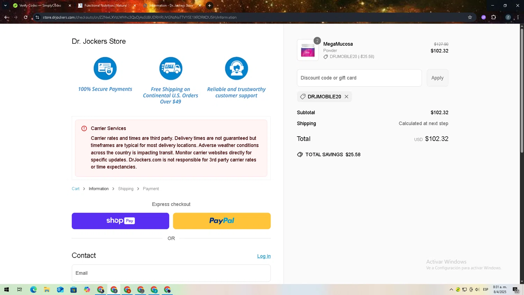The height and width of the screenshot is (295, 524).
Task: Open a new browser tab
Action: (210, 6)
